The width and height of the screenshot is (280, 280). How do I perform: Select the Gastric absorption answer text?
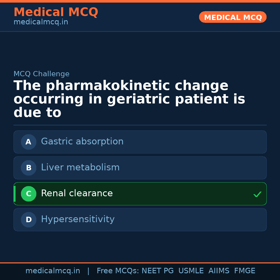pos(82,142)
